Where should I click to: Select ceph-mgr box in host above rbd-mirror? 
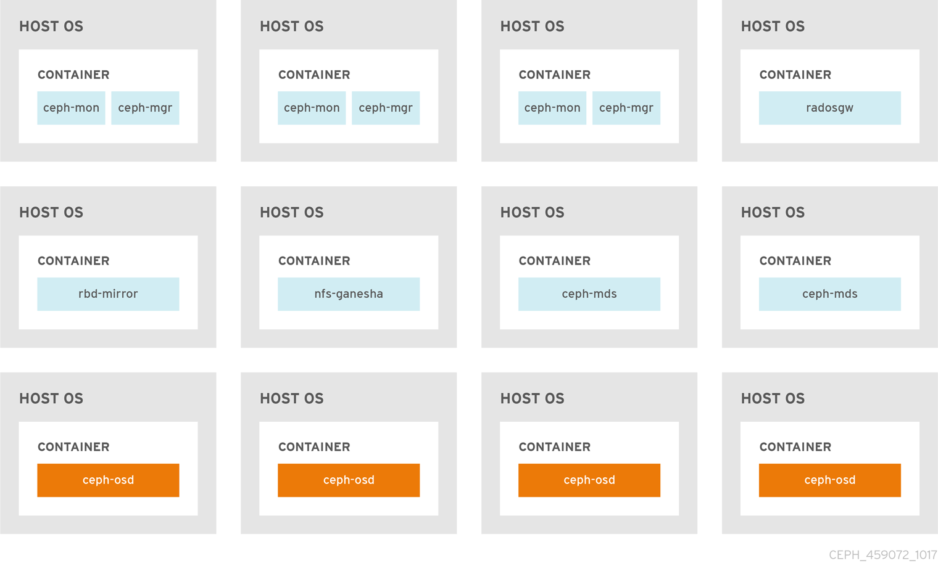click(x=145, y=108)
